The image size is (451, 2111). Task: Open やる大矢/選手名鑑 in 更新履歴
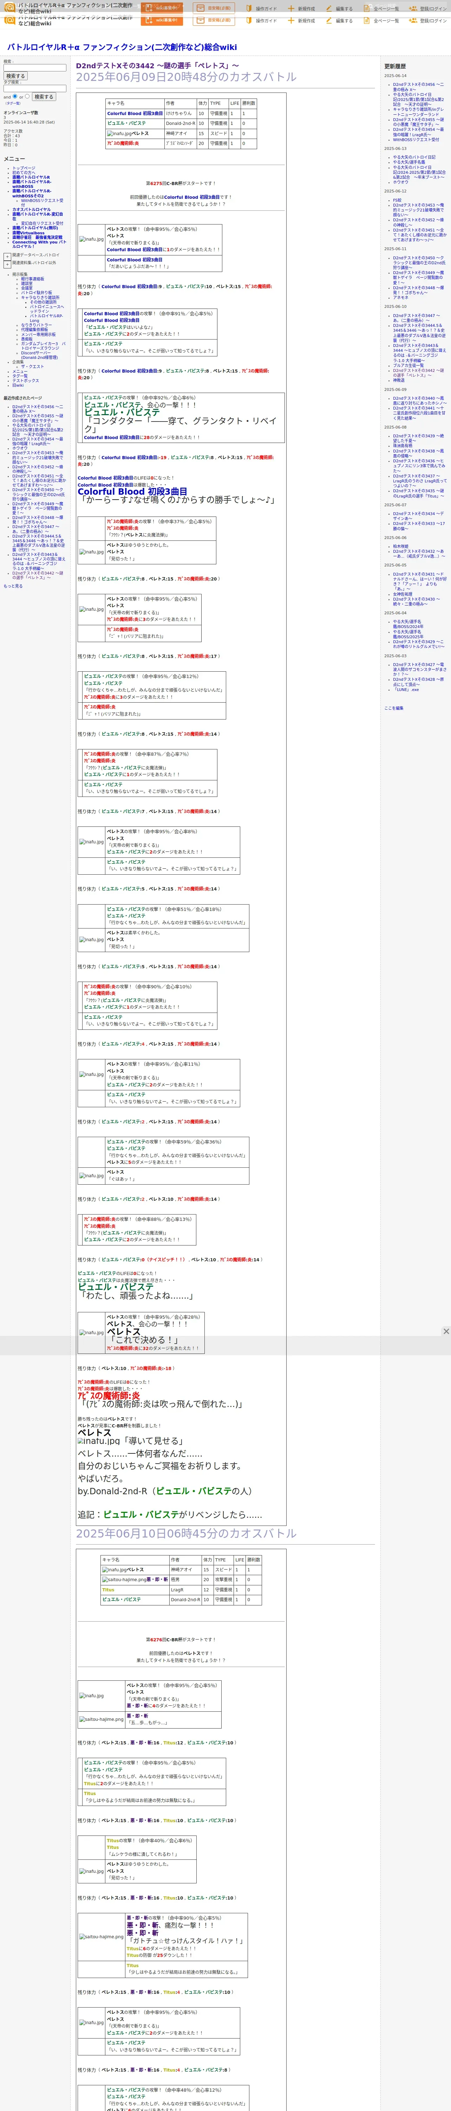409,162
